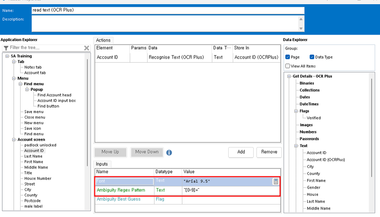
Task: Collapse the Flags data group
Action: [296, 111]
